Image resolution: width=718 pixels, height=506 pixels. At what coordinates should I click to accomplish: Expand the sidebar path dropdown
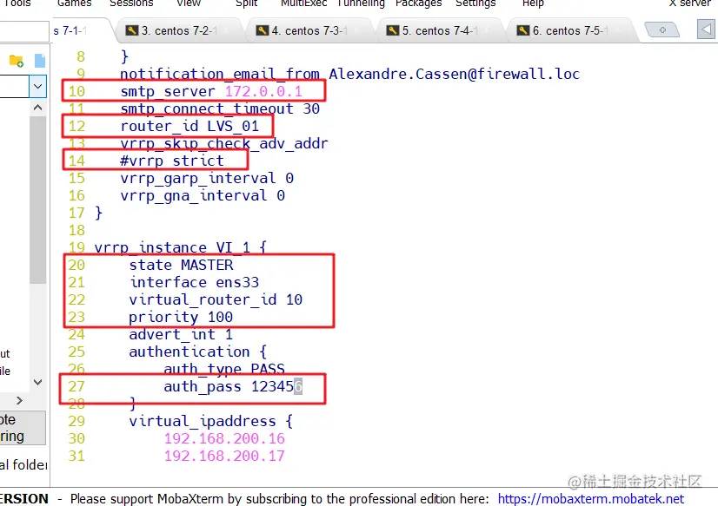coord(38,87)
